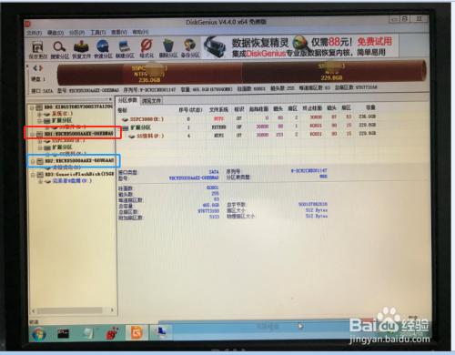Click the computer icon on taskbar
Screen dimensions: 455x355
(x=161, y=332)
